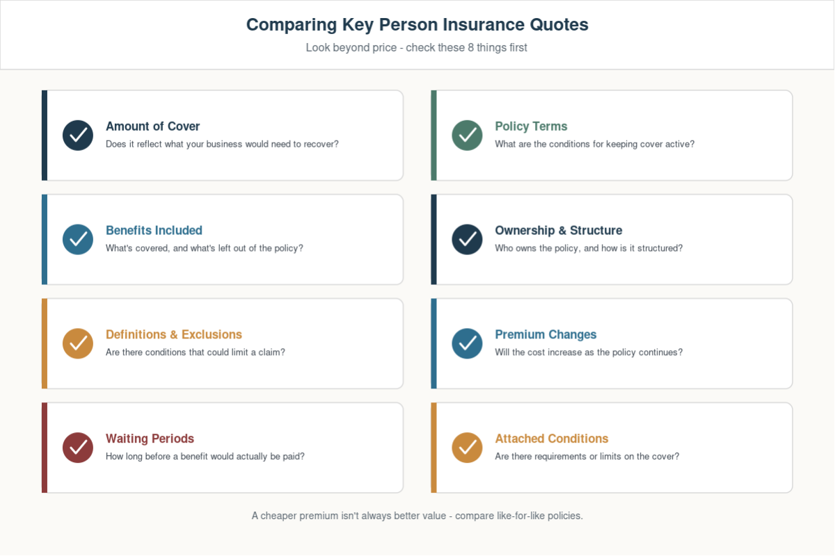
Task: Open the Policy Terms heading
Action: click(x=531, y=126)
